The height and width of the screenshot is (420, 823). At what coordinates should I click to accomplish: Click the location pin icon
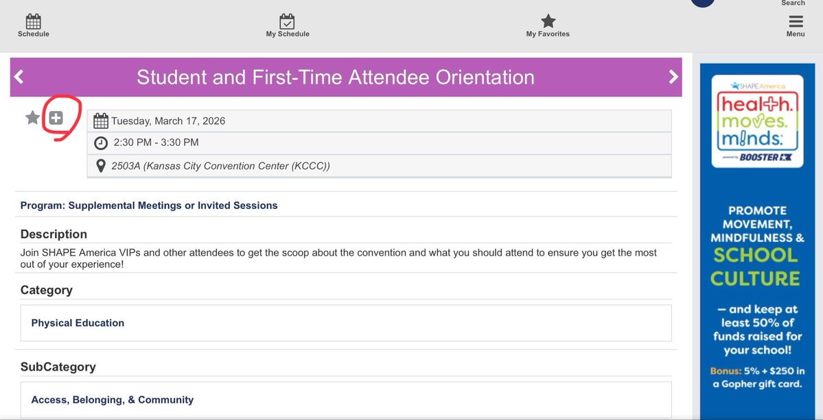coord(101,166)
